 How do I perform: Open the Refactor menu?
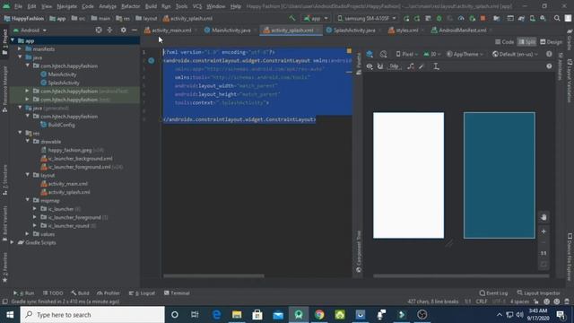point(131,6)
